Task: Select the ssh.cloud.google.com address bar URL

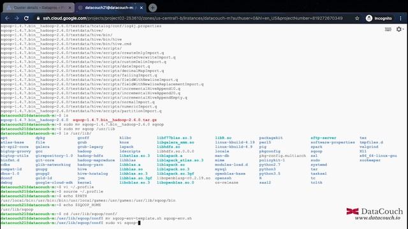Action: [x=193, y=18]
